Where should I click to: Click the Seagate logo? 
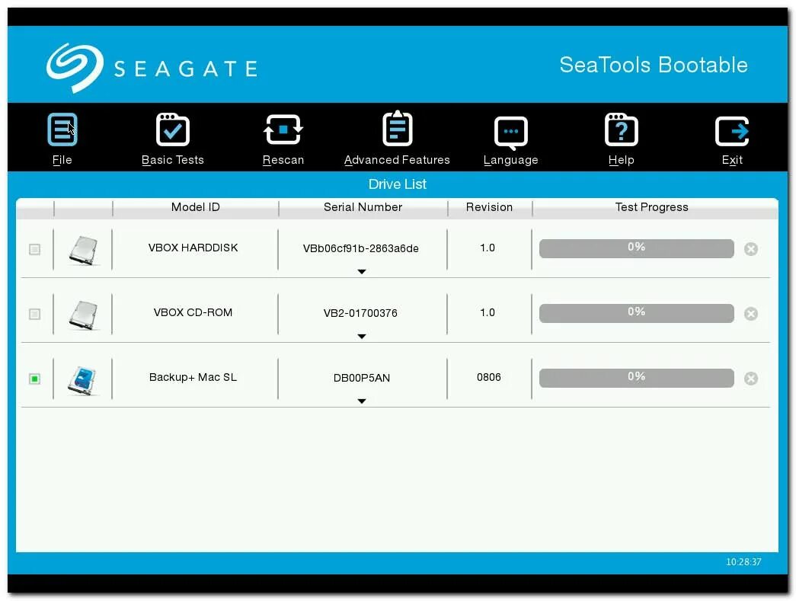(152, 68)
